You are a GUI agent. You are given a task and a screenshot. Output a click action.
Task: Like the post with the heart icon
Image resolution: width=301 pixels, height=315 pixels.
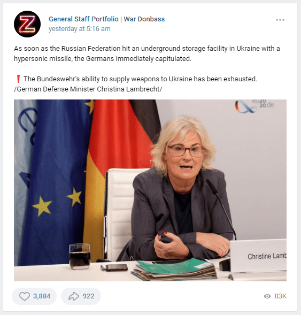[x=25, y=296]
